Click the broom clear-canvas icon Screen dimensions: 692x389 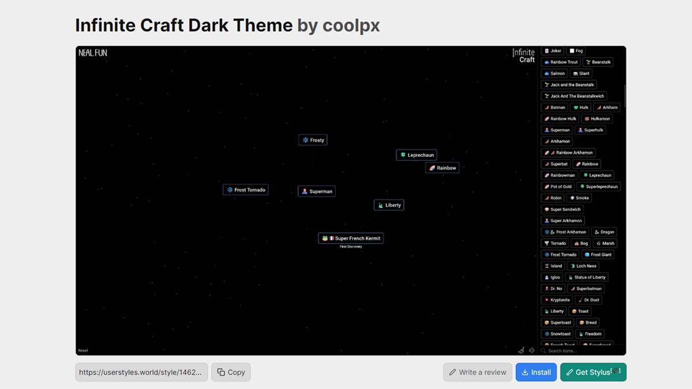click(x=521, y=350)
